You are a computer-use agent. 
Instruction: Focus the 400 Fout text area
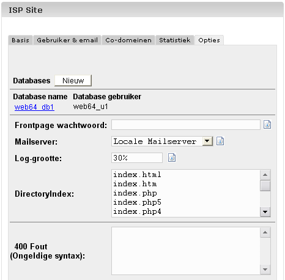[x=186, y=251]
